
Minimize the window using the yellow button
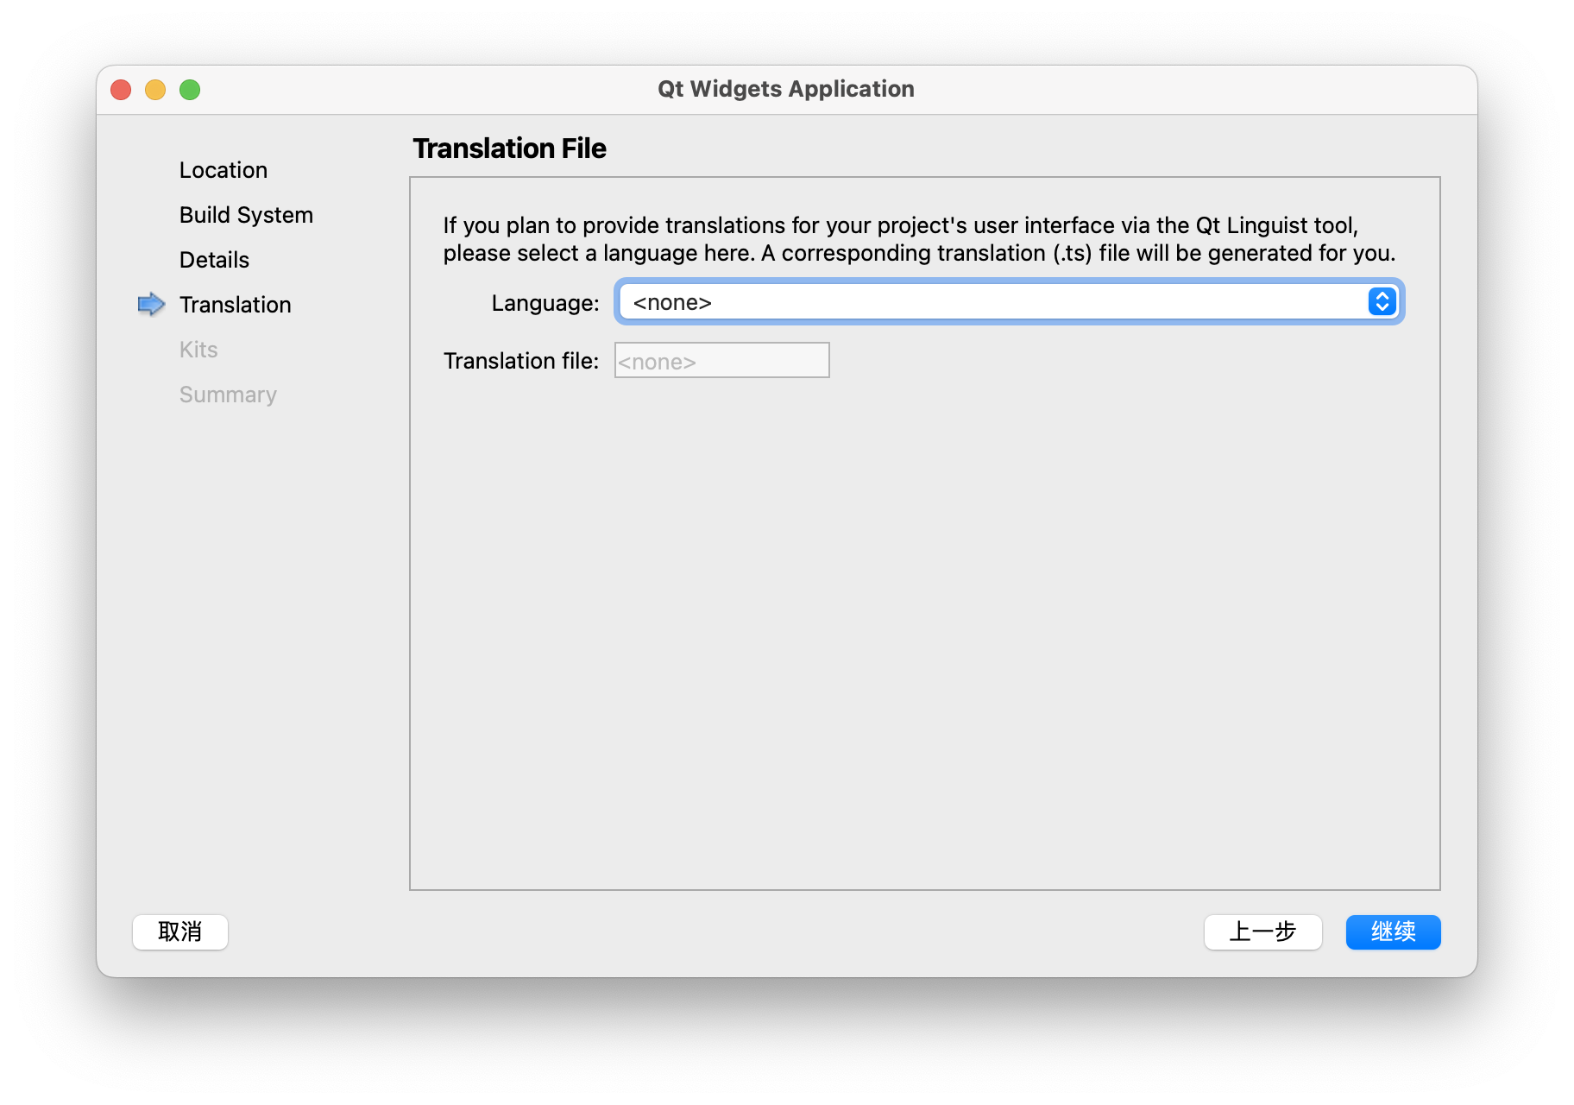pyautogui.click(x=155, y=90)
